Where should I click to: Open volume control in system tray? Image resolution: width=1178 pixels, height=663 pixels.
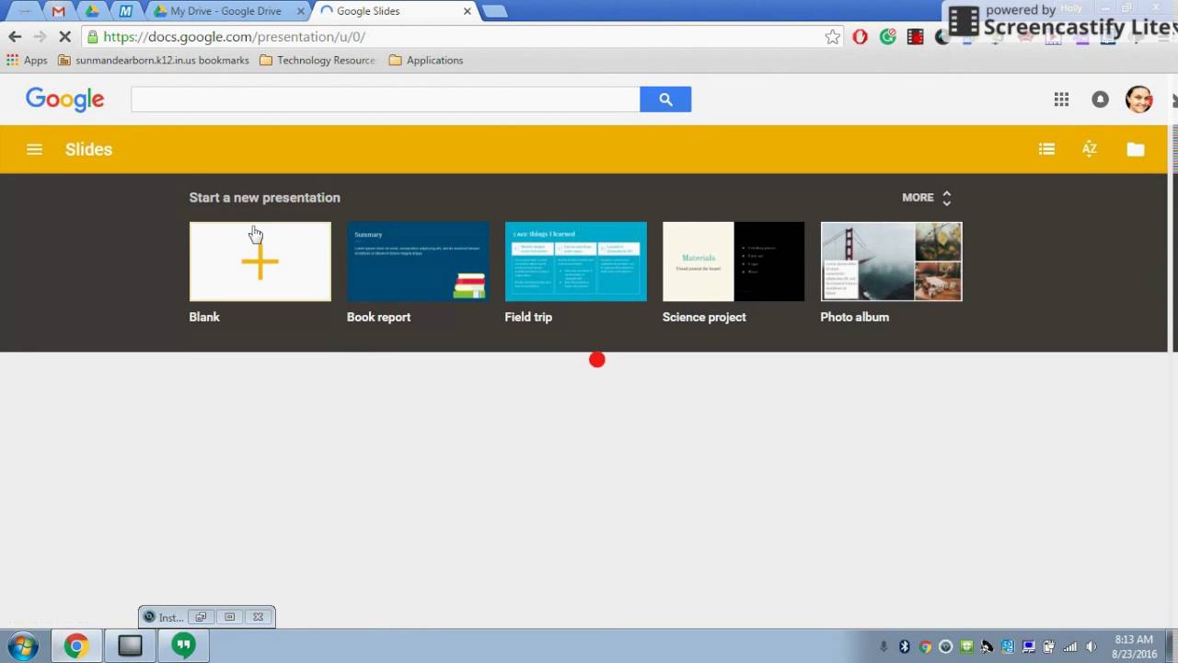(x=1091, y=646)
